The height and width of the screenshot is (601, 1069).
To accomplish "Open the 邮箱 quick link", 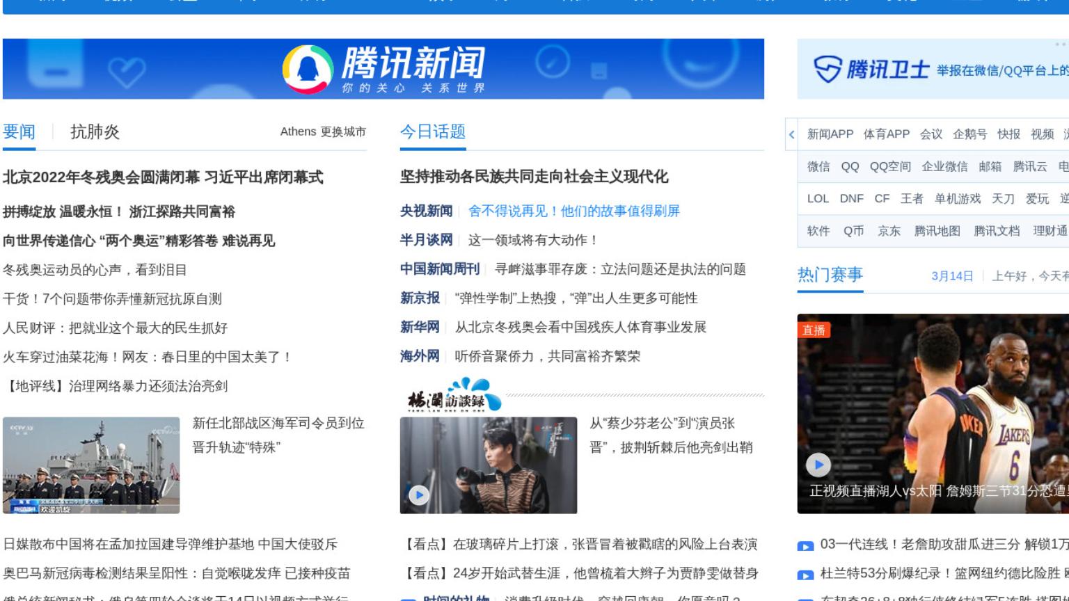I will (990, 166).
